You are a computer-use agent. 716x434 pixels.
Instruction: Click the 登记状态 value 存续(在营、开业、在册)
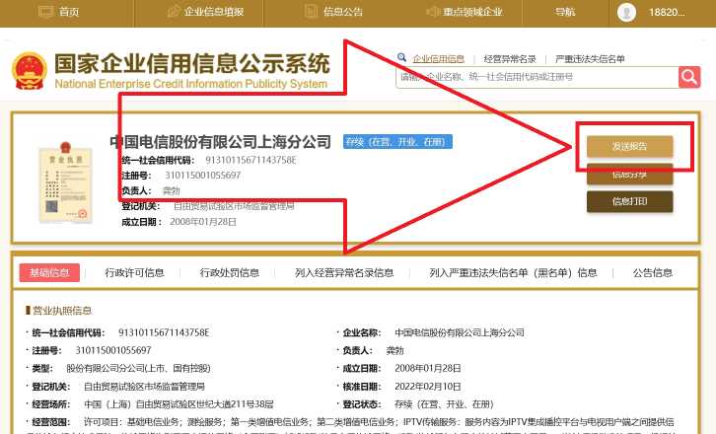click(445, 404)
